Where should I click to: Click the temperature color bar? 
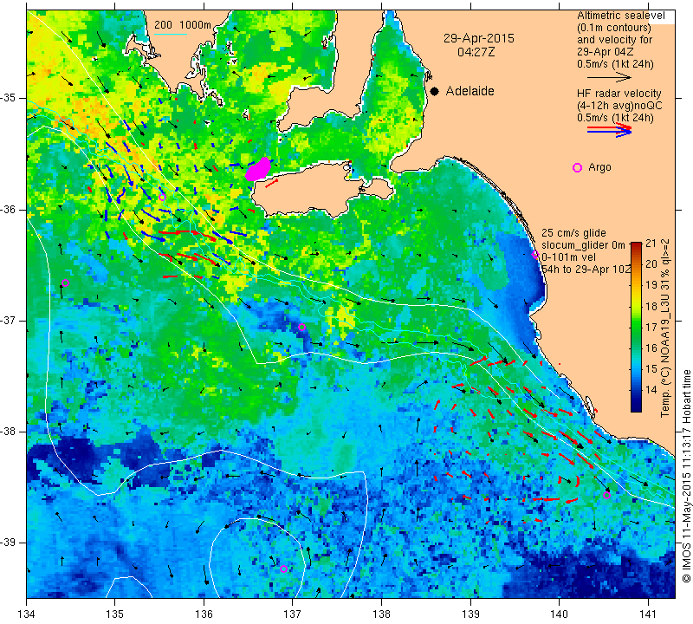click(x=636, y=327)
